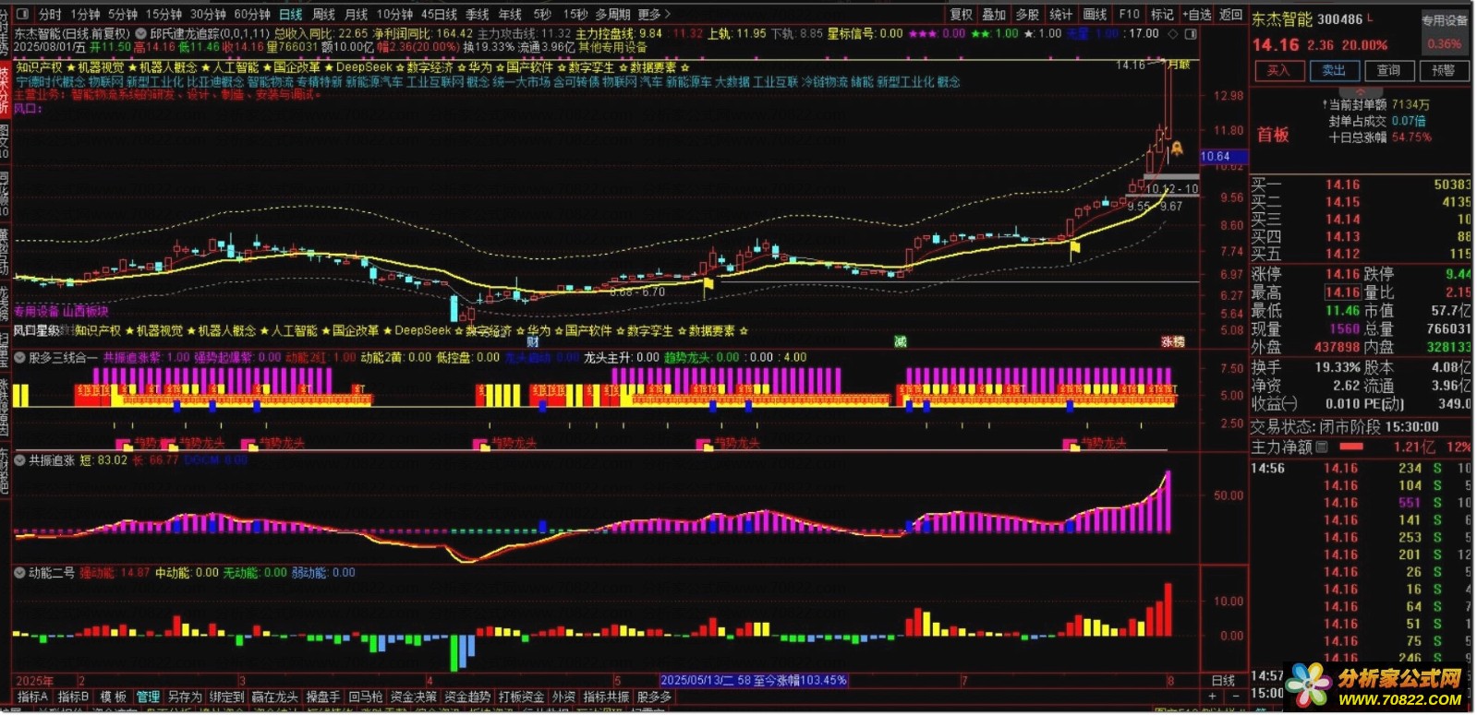The height and width of the screenshot is (715, 1477).
Task: Click the 专用设备 山西板块 sector label
Action: tap(61, 311)
